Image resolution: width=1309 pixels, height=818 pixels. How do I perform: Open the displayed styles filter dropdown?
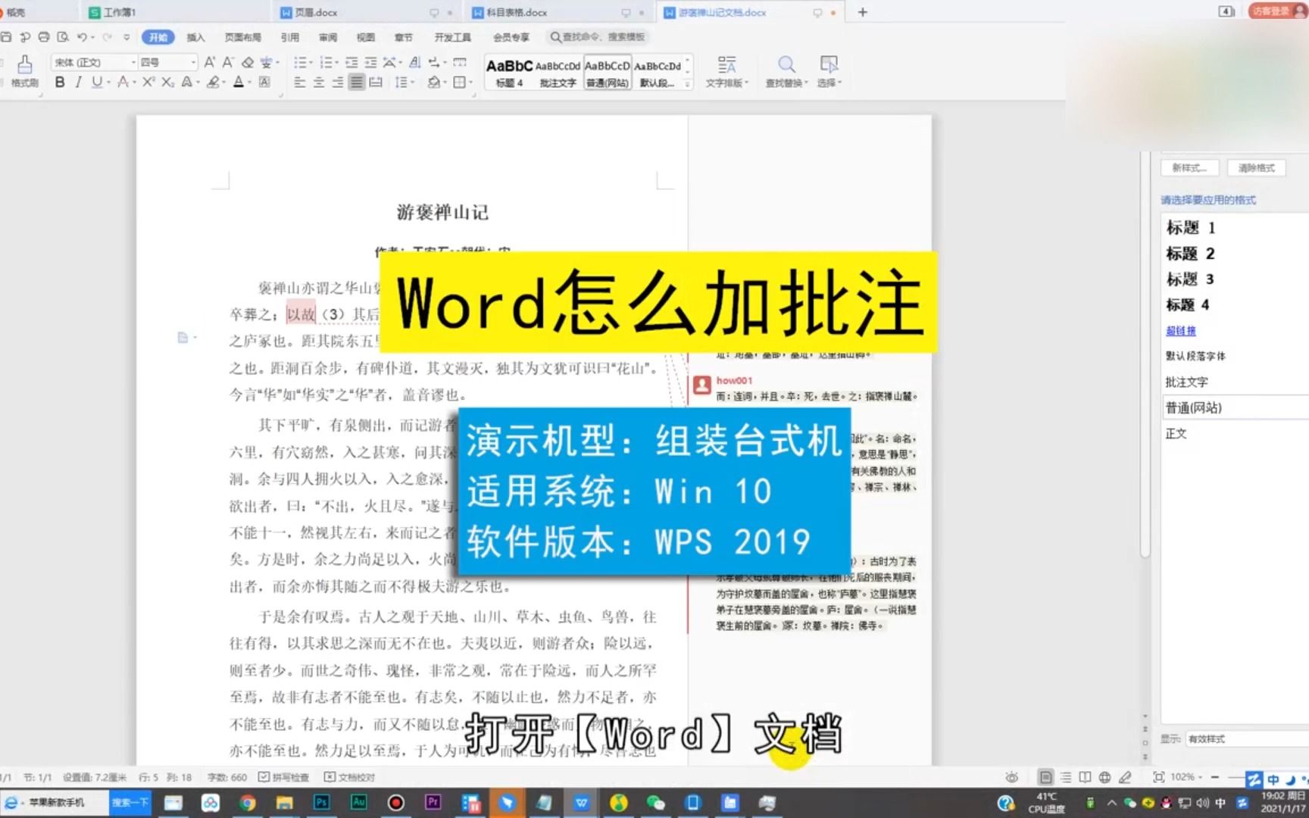pyautogui.click(x=1246, y=738)
